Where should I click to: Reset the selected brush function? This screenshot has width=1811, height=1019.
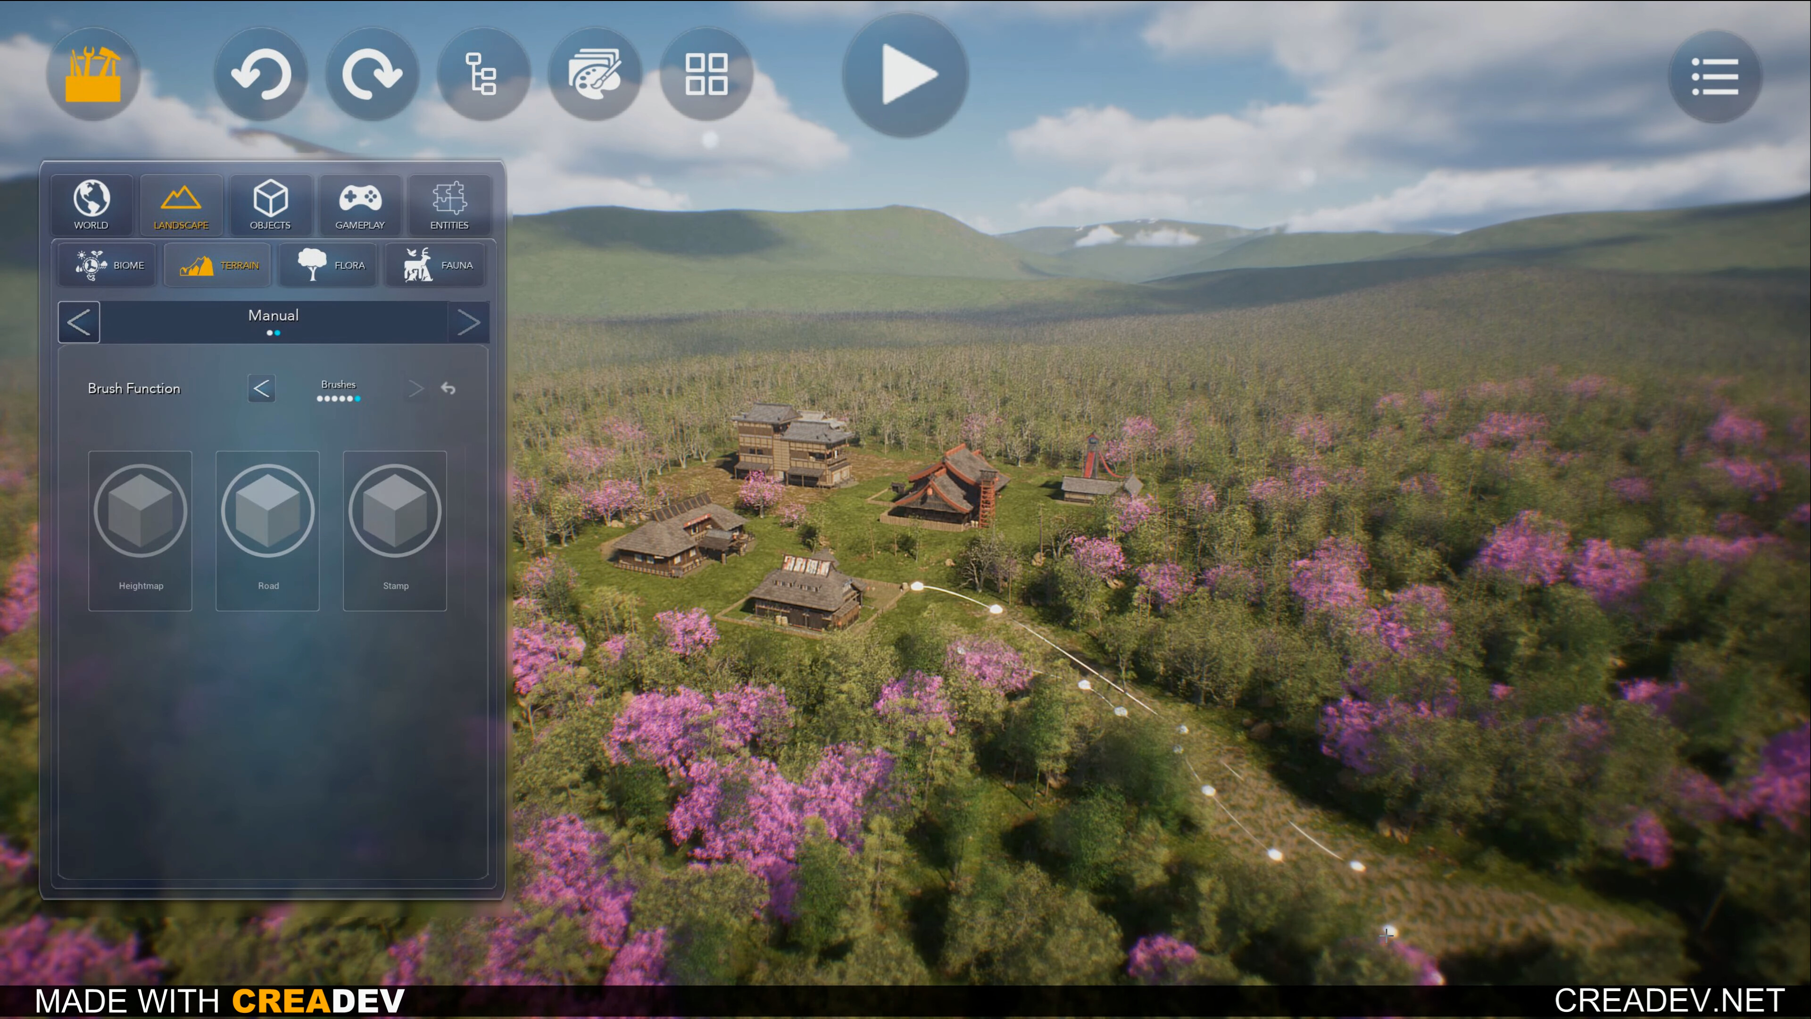pyautogui.click(x=448, y=388)
